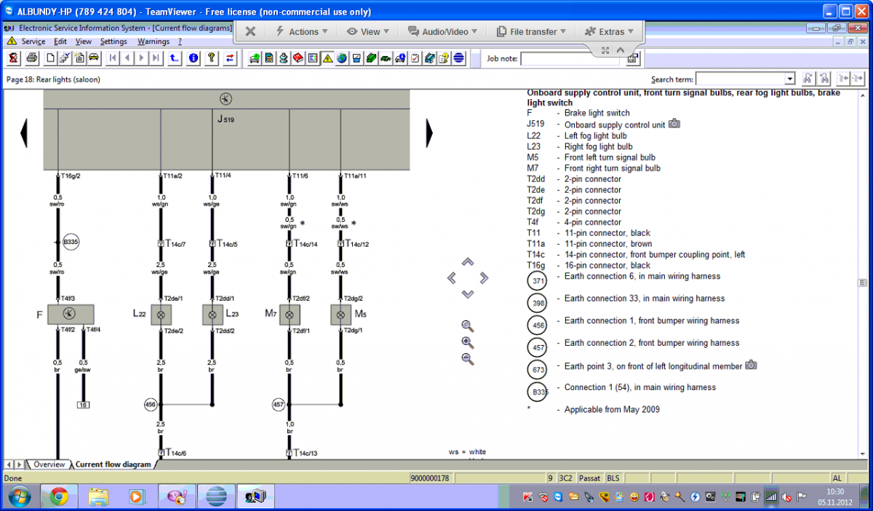Open the ? help menu
873x511 pixels.
pyautogui.click(x=180, y=41)
